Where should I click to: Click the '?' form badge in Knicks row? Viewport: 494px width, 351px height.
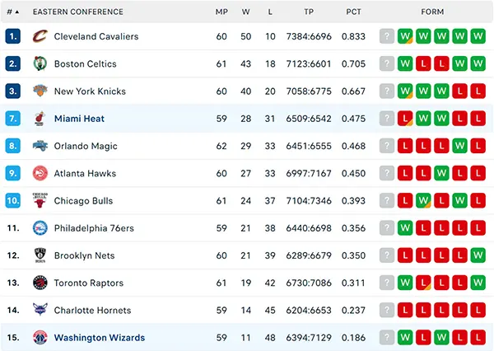pos(387,91)
